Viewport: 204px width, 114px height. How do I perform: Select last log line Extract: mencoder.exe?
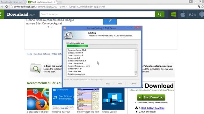pyautogui.click(x=76, y=74)
